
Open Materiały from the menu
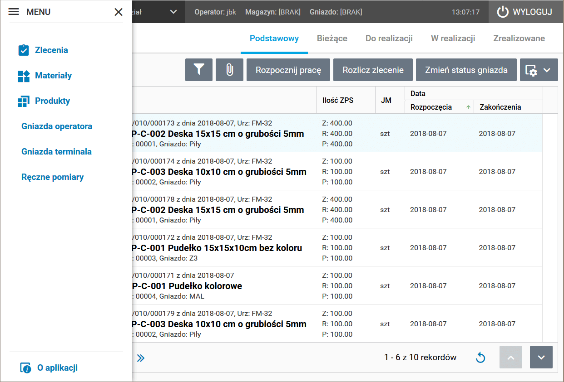[54, 76]
